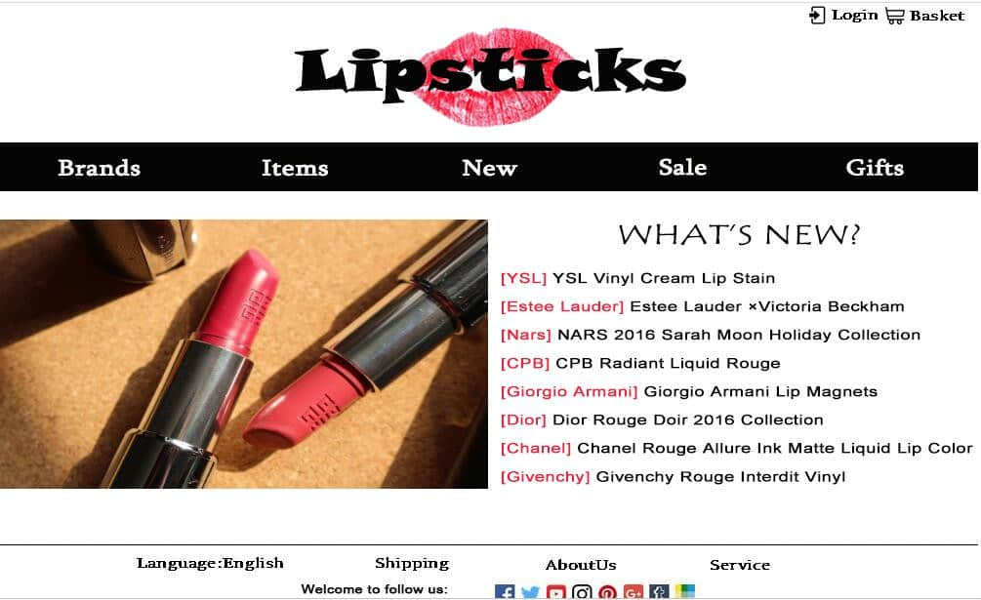This screenshot has height=600, width=981.
Task: Open the Brands menu
Action: point(99,168)
